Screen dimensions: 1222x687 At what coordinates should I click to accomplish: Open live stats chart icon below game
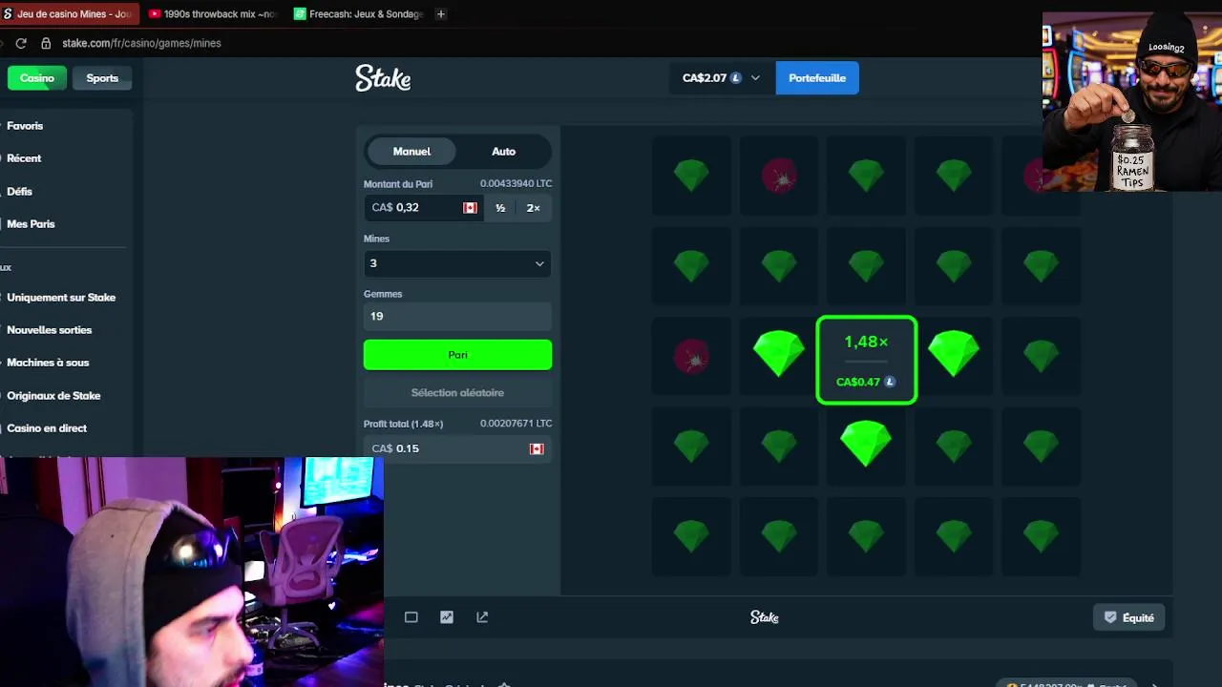(447, 617)
